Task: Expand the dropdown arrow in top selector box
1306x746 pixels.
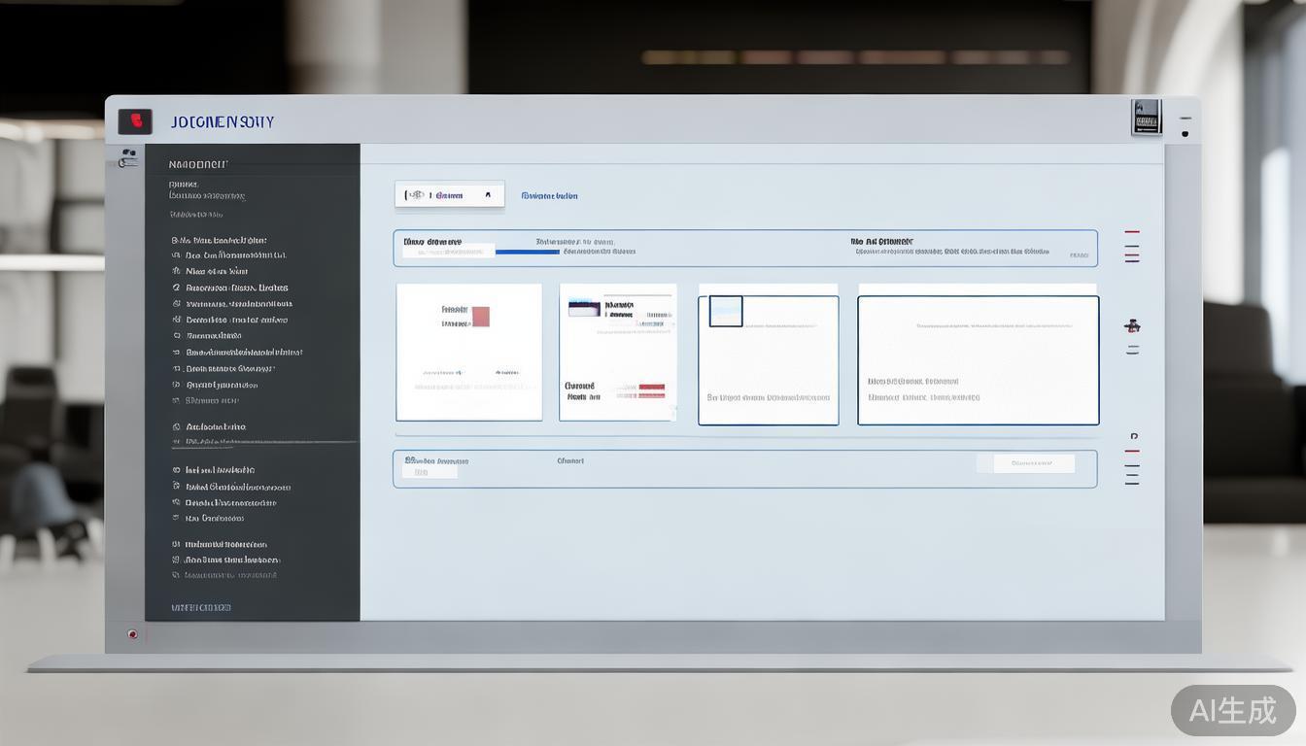Action: (488, 195)
